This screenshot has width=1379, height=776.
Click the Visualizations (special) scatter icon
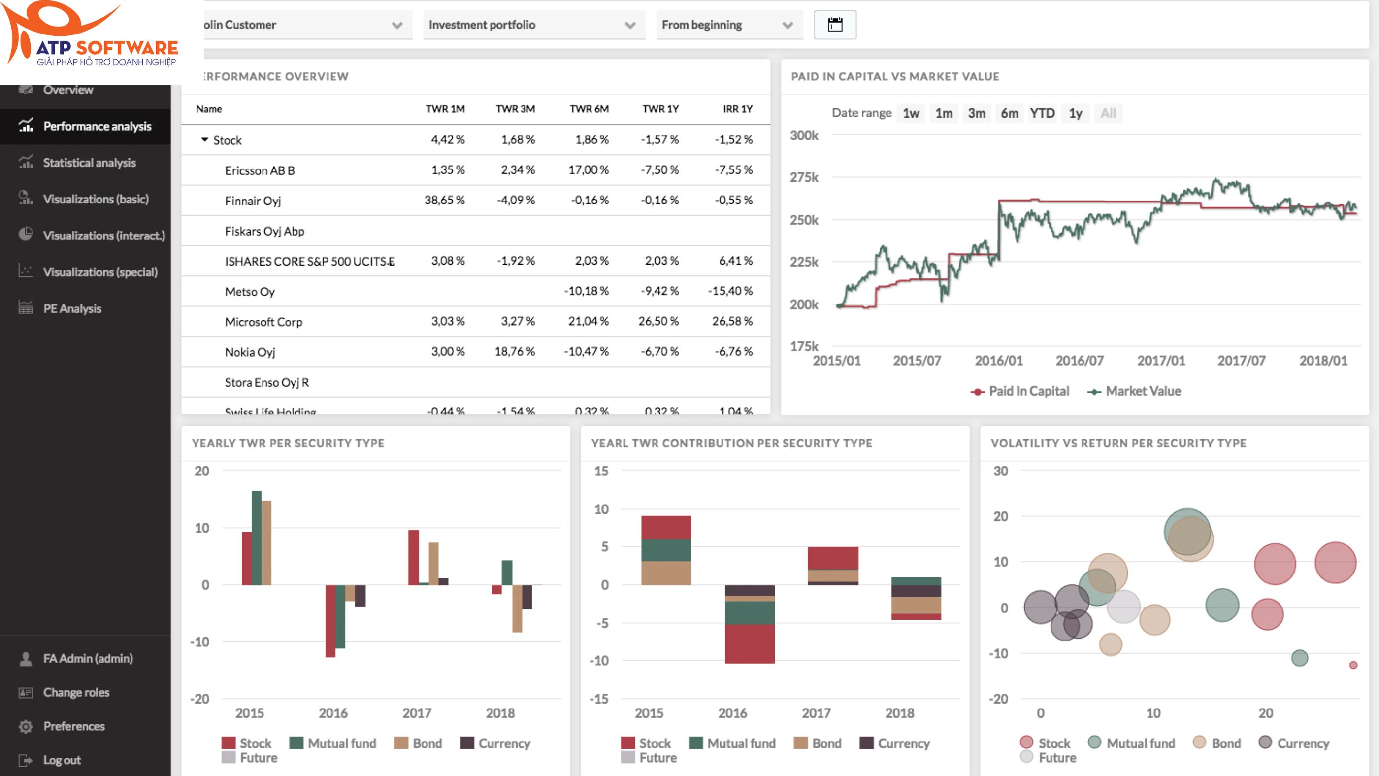tap(26, 271)
